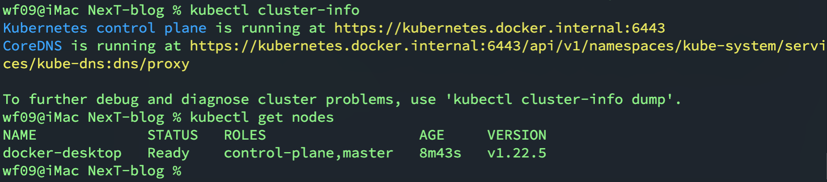Click the STATUS column header
827x182 pixels.
click(x=173, y=135)
